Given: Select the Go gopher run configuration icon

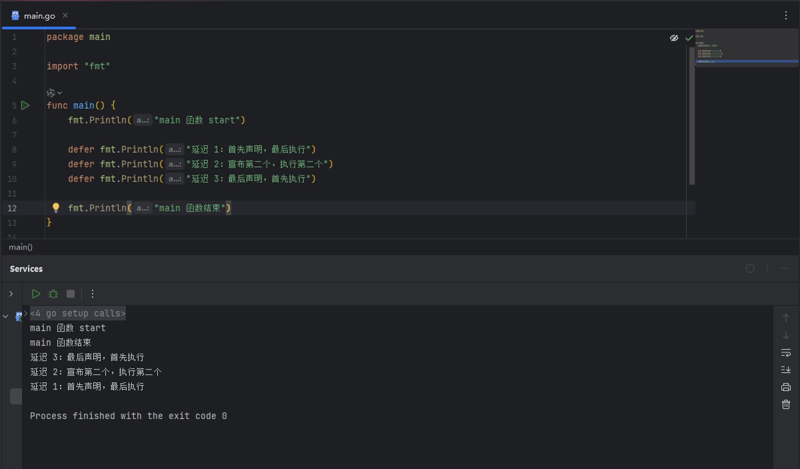Looking at the screenshot, I should [x=19, y=316].
